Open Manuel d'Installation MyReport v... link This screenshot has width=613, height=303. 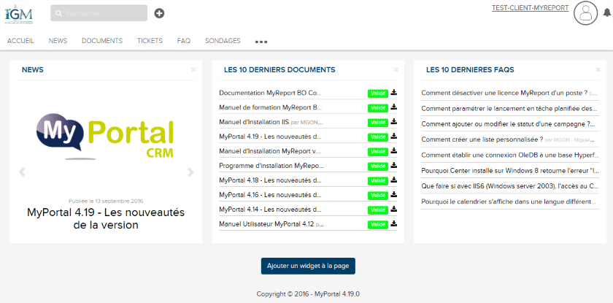[270, 151]
